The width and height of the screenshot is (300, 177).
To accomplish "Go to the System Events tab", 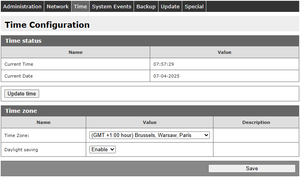I will coord(111,6).
